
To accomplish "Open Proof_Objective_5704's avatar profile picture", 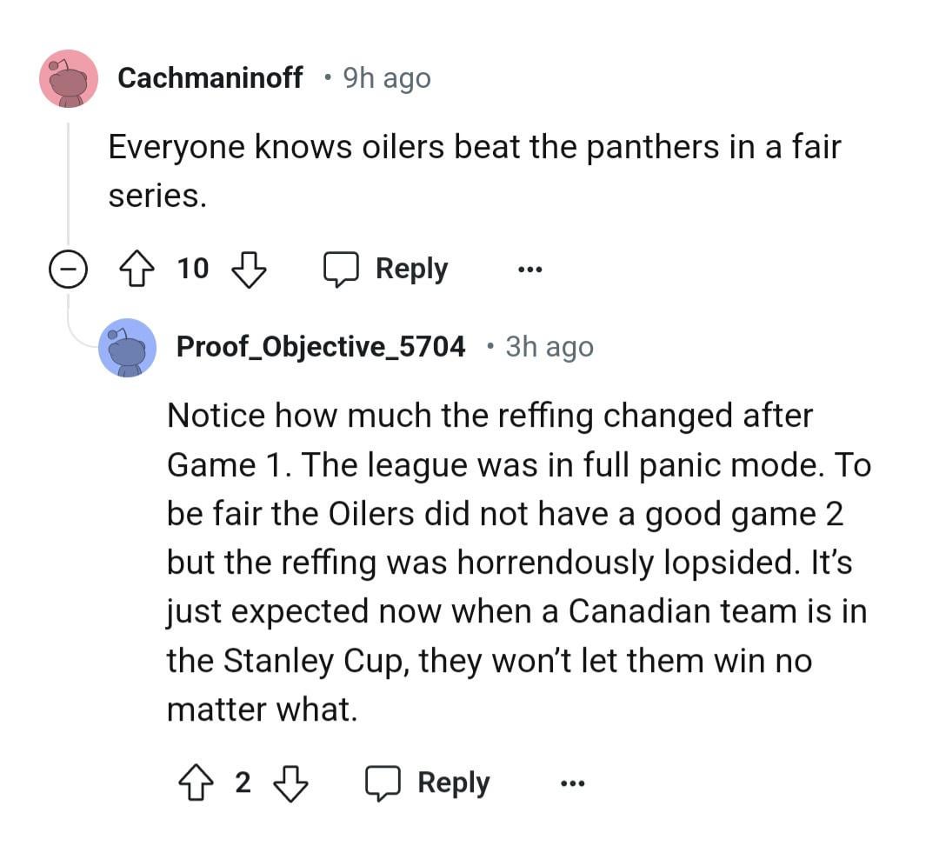I will click(x=127, y=347).
